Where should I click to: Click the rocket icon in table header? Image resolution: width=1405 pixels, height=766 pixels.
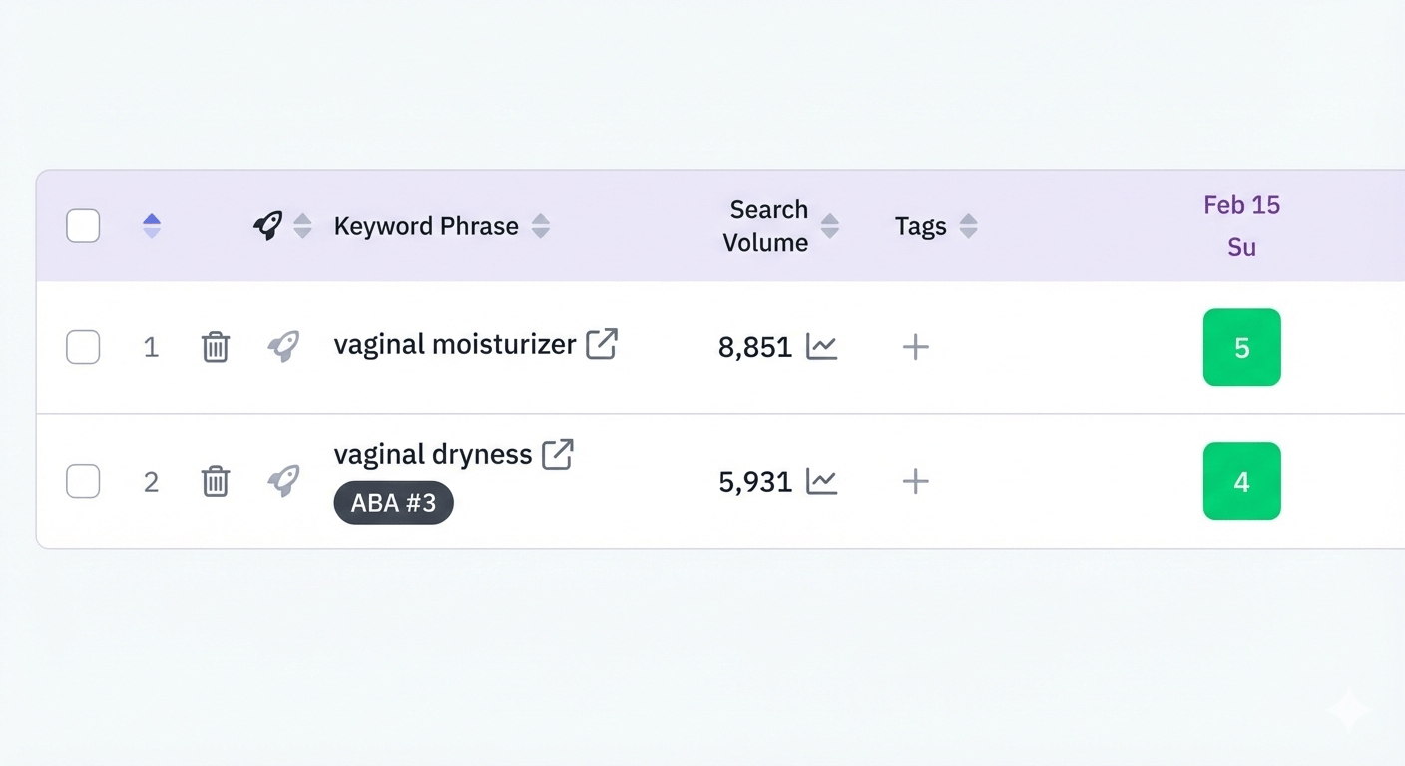267,225
